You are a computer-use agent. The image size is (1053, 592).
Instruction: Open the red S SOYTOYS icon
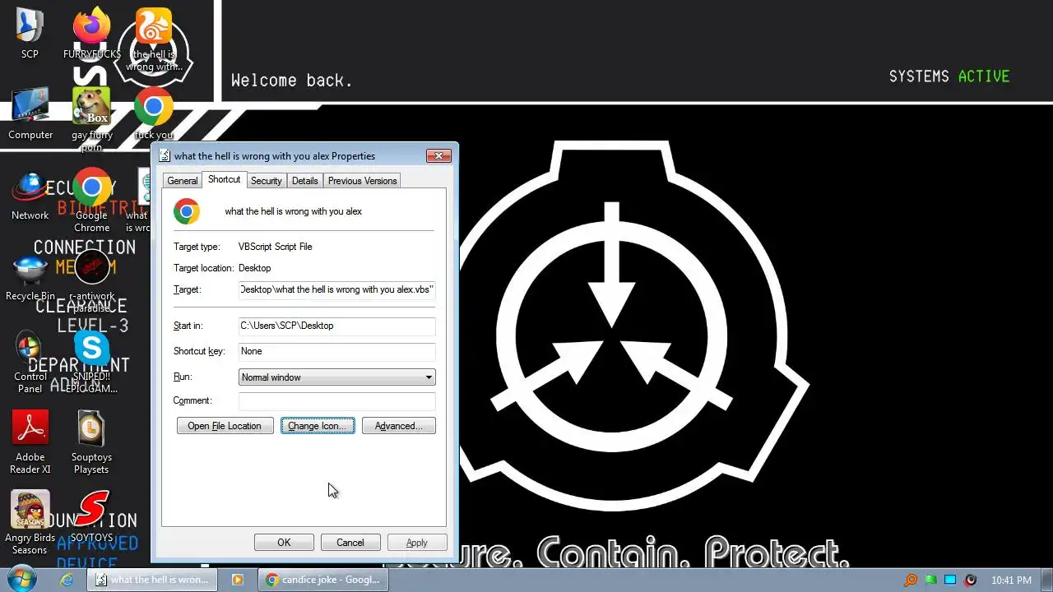(x=91, y=511)
